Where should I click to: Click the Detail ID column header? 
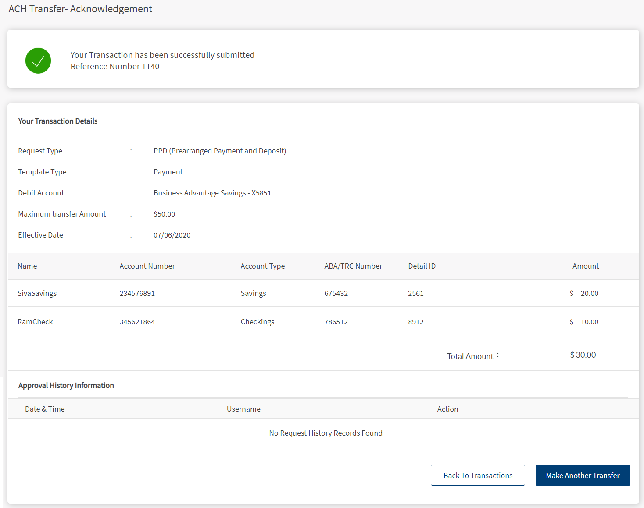(422, 266)
